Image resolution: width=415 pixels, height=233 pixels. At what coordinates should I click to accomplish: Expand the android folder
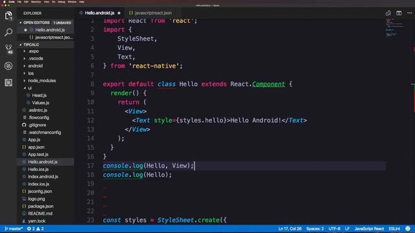35,66
